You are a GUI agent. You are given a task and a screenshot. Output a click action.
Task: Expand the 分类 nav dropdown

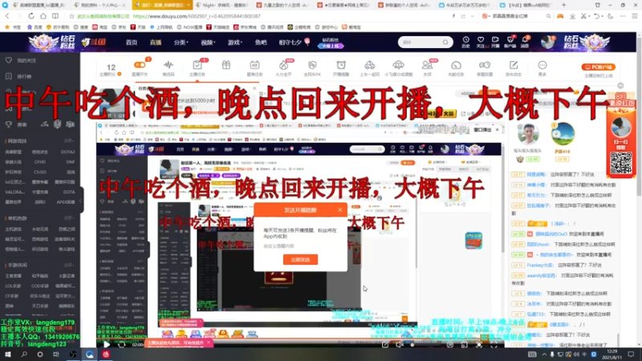181,43
